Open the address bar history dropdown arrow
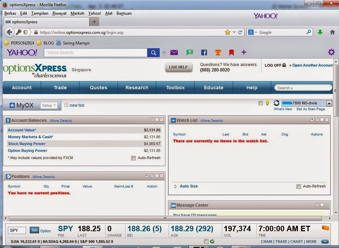This screenshot has height=248, width=339. pyautogui.click(x=234, y=32)
